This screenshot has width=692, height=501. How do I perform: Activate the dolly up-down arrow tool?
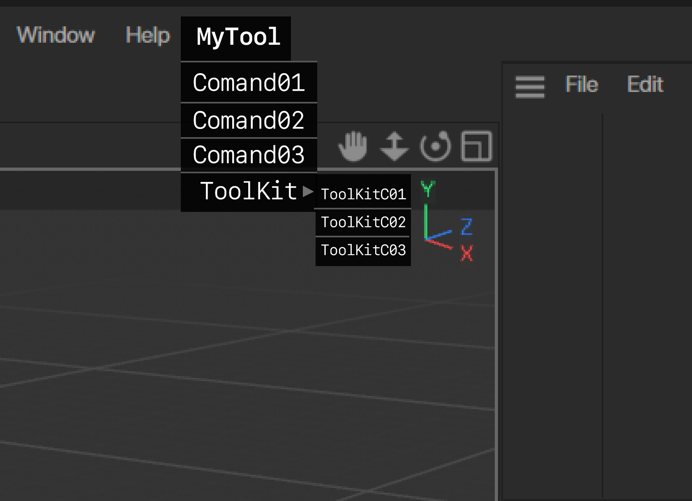pyautogui.click(x=394, y=146)
